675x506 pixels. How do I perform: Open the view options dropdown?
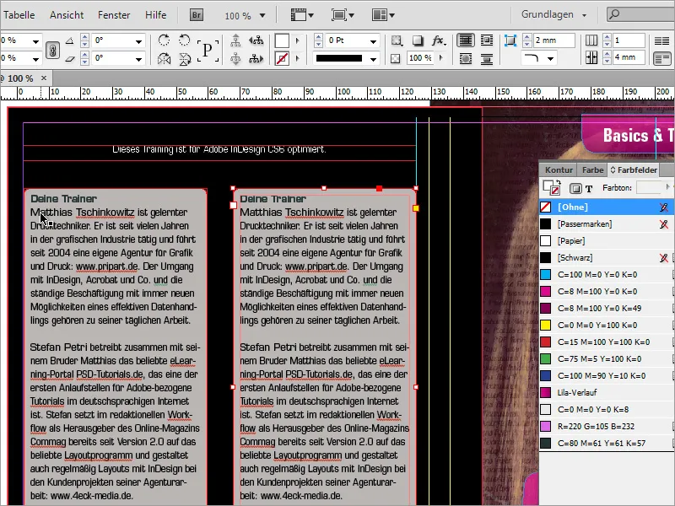[x=302, y=15]
